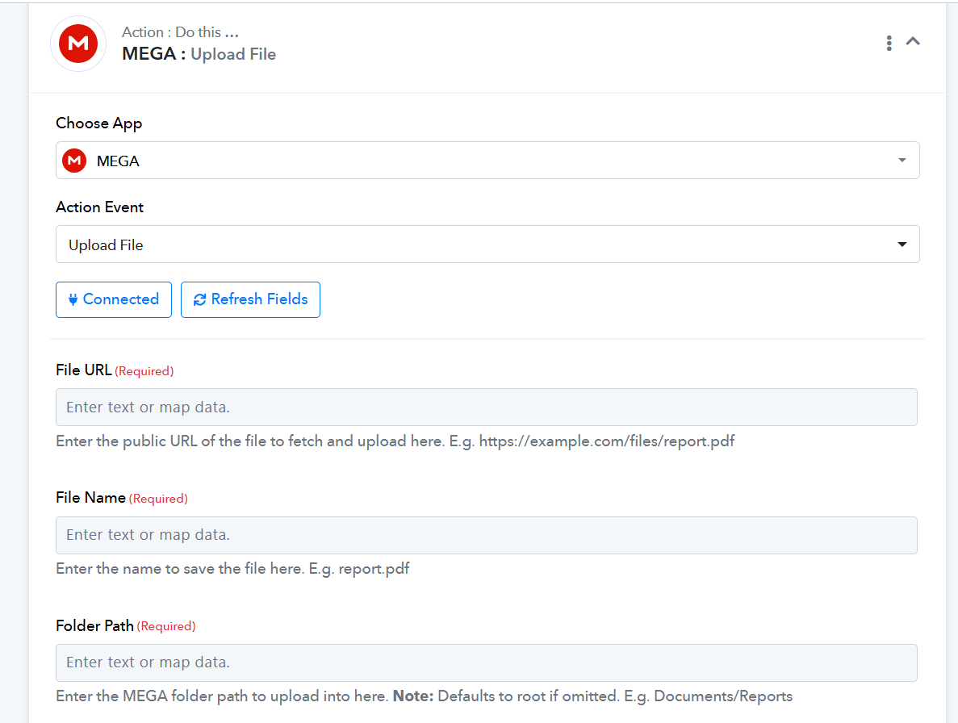Viewport: 958px width, 723px height.
Task: Click the Refresh Fields button
Action: pos(250,300)
